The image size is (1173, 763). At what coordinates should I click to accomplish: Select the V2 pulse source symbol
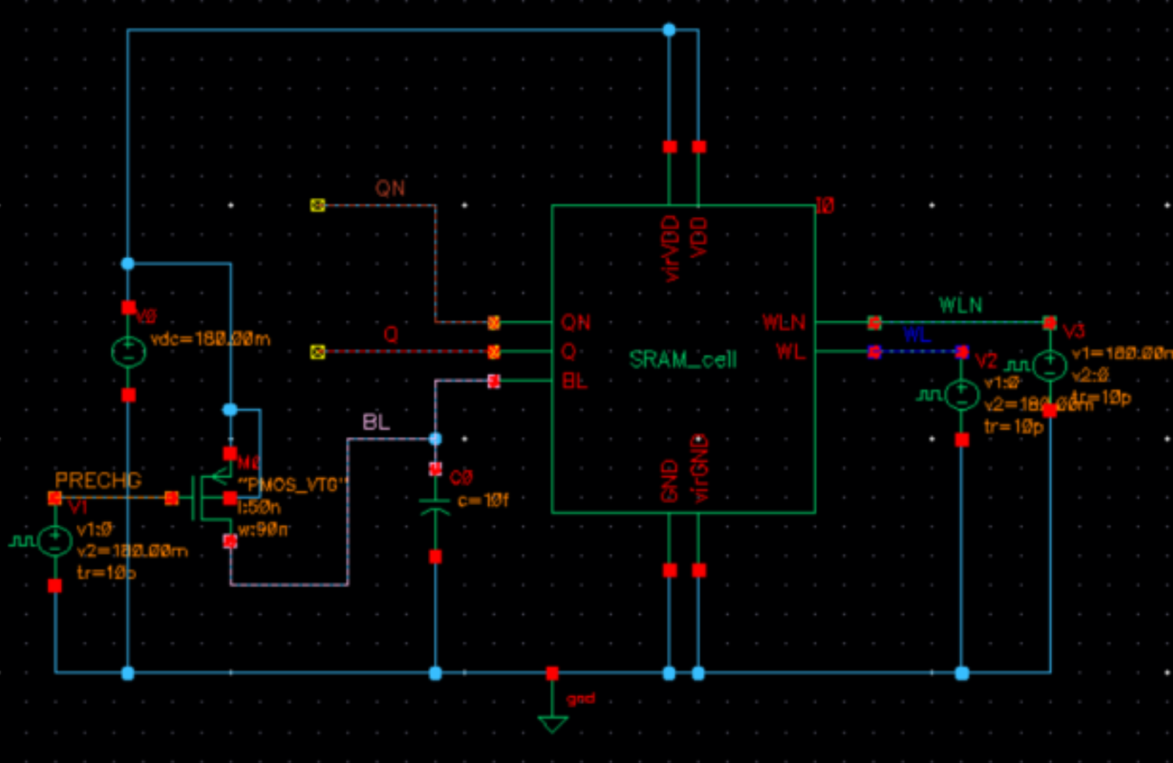962,395
